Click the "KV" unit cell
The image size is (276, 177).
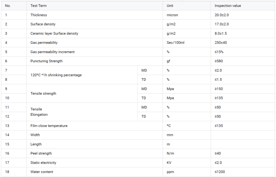[169, 163]
